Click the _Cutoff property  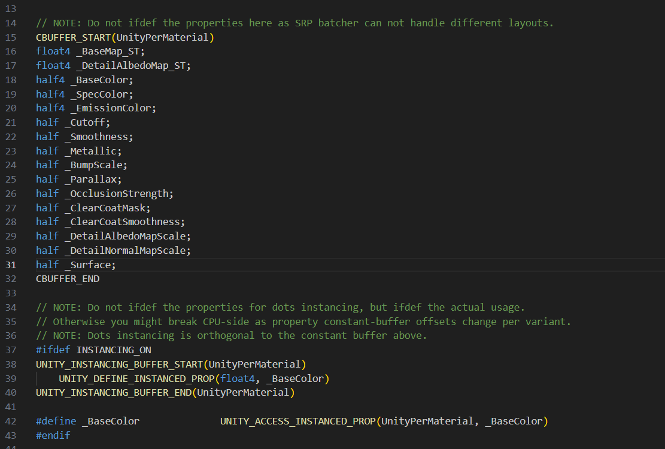pos(87,123)
